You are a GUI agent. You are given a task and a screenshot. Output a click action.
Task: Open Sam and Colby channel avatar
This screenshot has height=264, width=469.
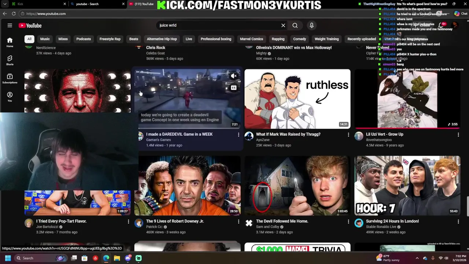pos(249,223)
